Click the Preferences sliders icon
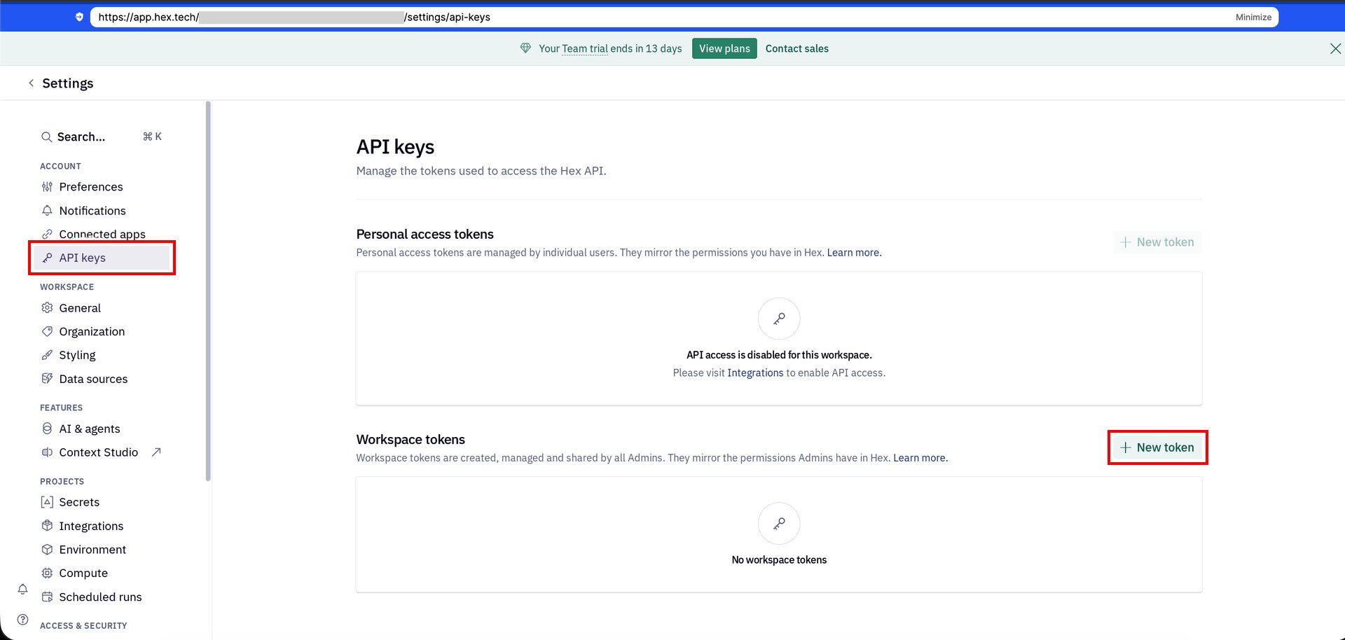Image resolution: width=1345 pixels, height=640 pixels. [x=47, y=187]
